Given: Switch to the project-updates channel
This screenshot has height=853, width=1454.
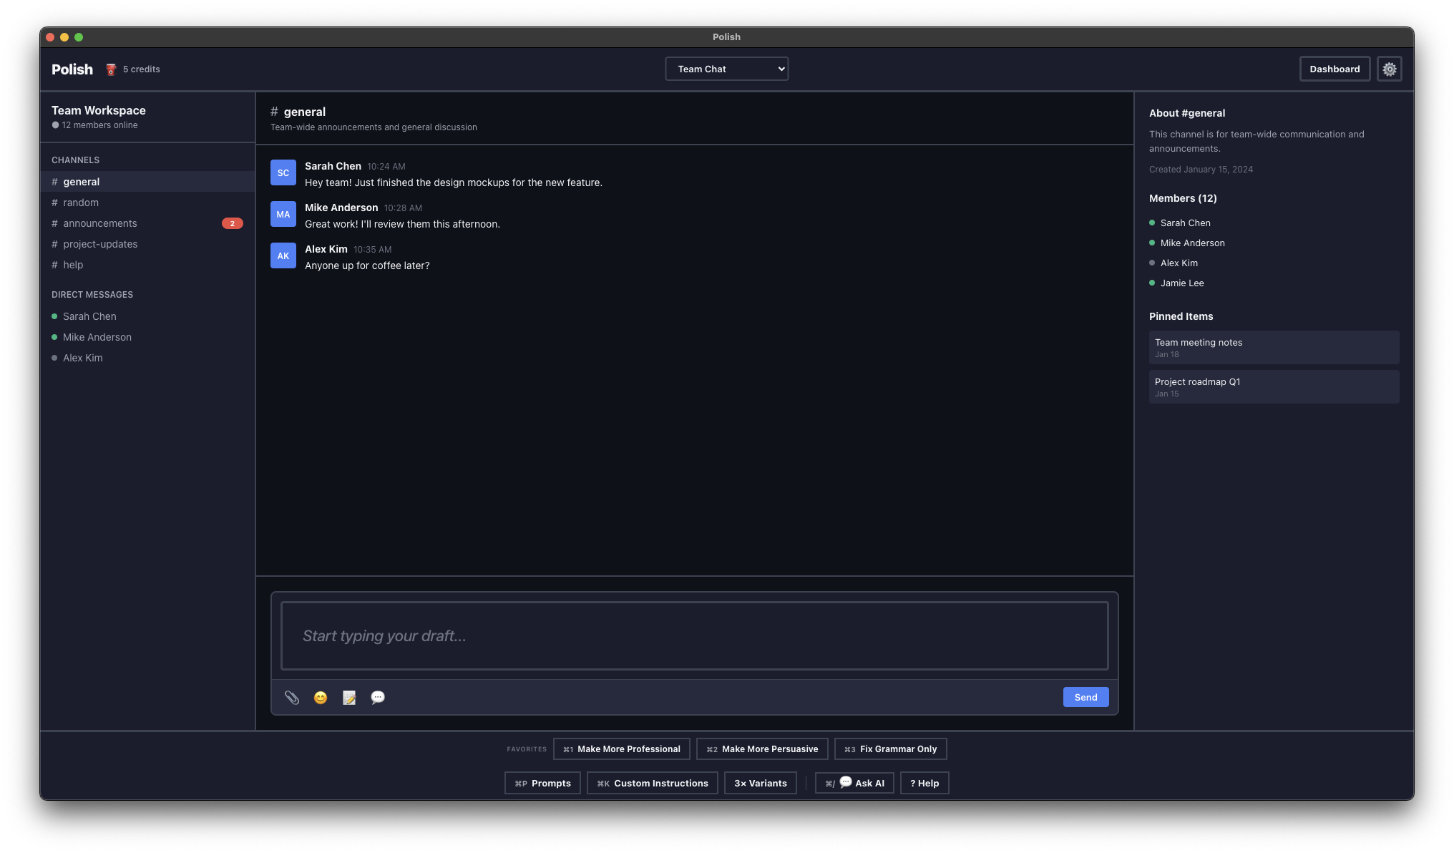Looking at the screenshot, I should pos(100,244).
